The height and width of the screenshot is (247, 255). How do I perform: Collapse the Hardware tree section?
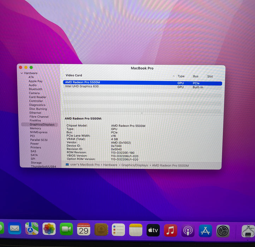pos(22,73)
